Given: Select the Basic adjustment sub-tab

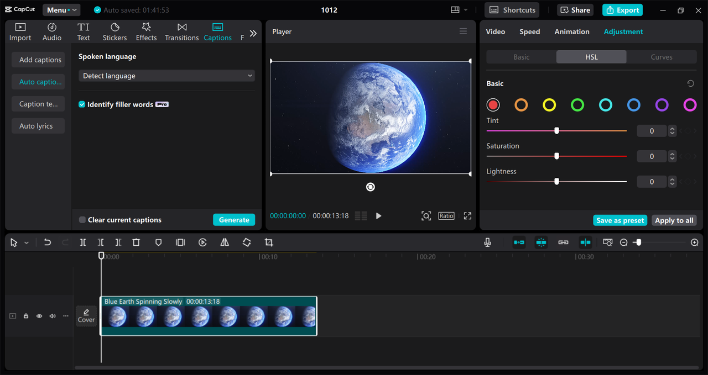Looking at the screenshot, I should 522,57.
